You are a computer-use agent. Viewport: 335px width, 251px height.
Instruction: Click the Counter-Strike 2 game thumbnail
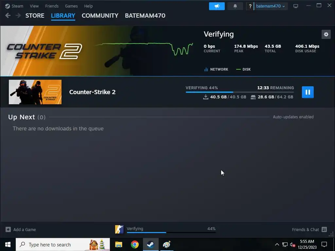[35, 92]
